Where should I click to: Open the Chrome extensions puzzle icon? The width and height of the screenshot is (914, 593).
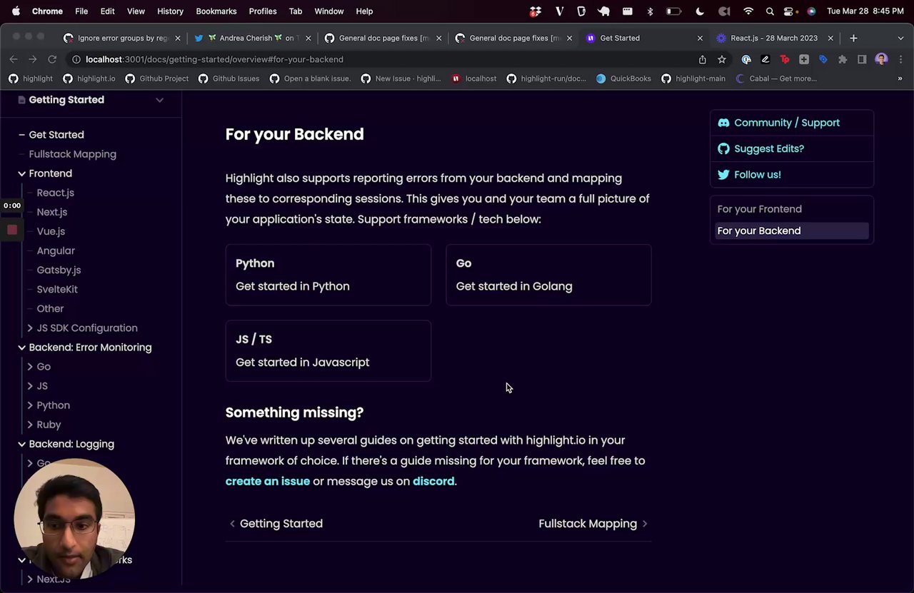[843, 60]
